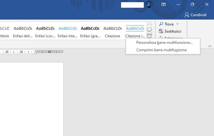Viewport: 214px width, 136px height.
Task: Open the Trova dropdown arrow
Action: (177, 24)
